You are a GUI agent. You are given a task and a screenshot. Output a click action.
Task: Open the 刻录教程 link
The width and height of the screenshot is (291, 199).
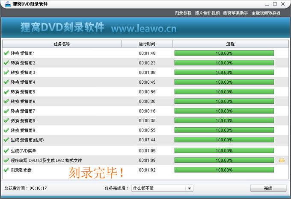tap(183, 13)
